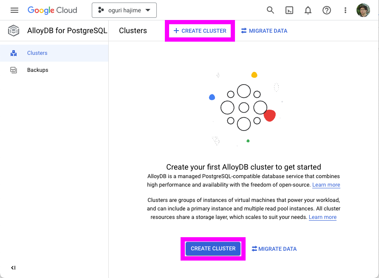Open the notifications bell
This screenshot has width=379, height=278.
tap(308, 10)
